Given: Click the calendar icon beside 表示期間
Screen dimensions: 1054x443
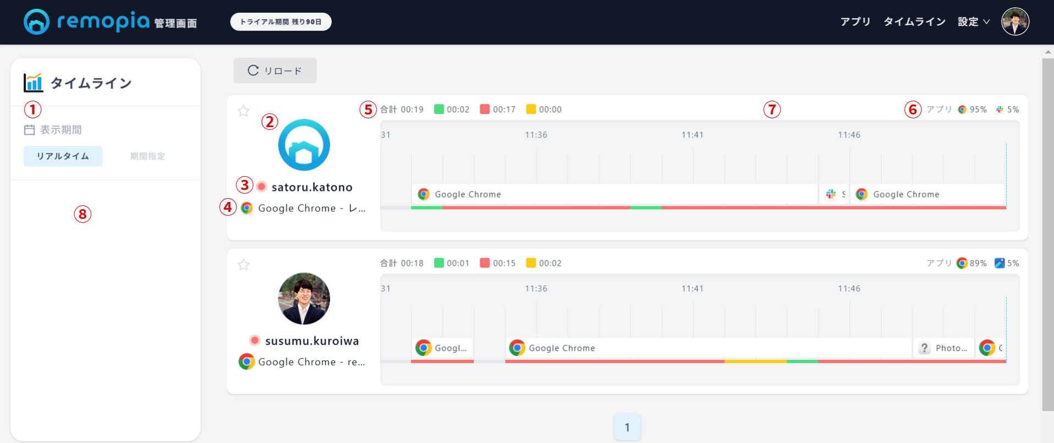Looking at the screenshot, I should click(30, 130).
